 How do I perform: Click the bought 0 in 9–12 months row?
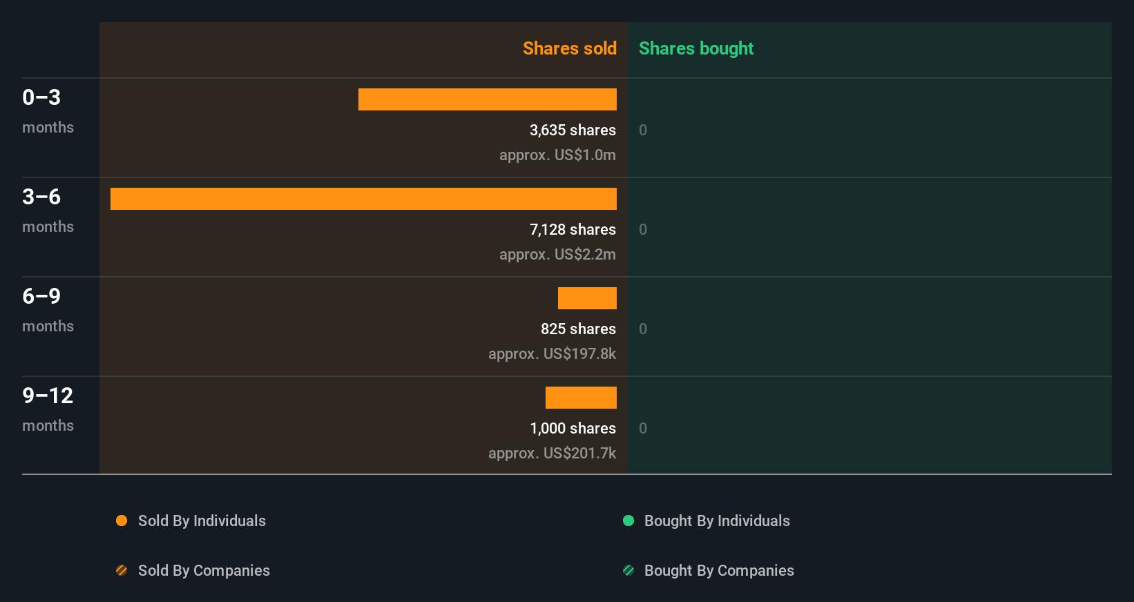pyautogui.click(x=643, y=428)
